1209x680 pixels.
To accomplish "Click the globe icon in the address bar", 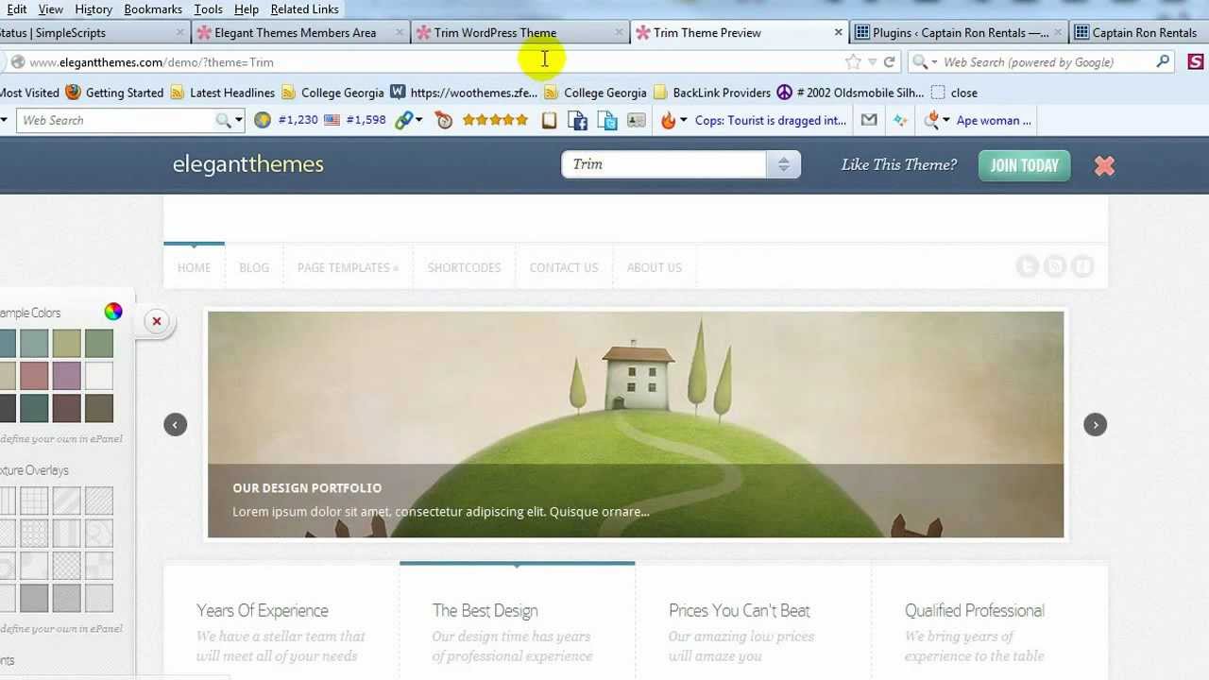I will [17, 62].
